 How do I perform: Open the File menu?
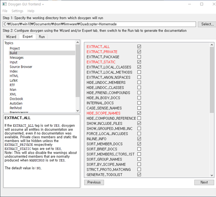[5, 11]
